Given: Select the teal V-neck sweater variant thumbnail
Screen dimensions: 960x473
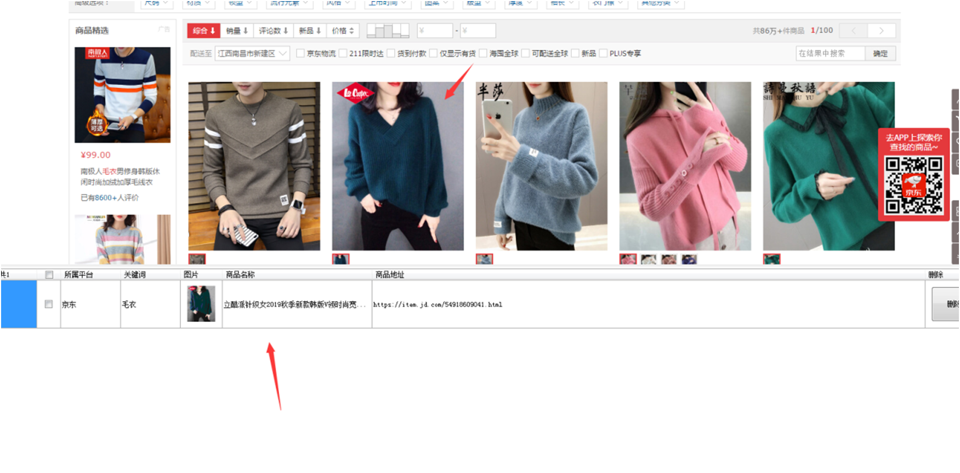Looking at the screenshot, I should (340, 259).
